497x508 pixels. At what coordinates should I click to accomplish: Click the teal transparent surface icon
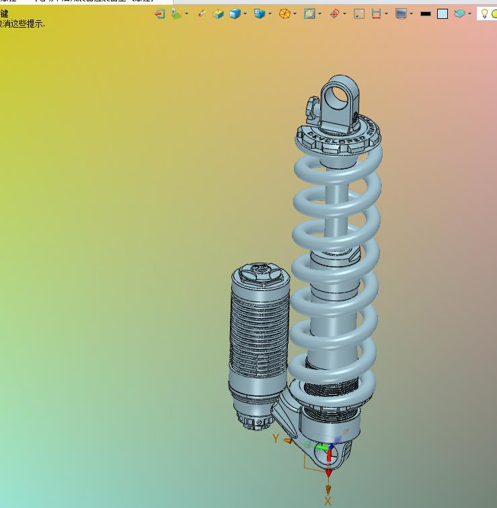click(459, 14)
